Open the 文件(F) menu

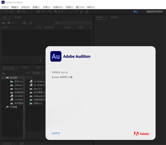(5, 7)
